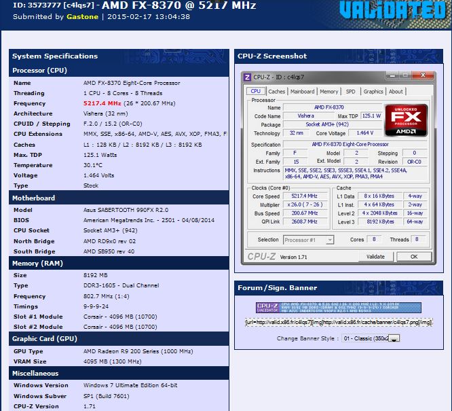Click the '4095 MB (1300 MHz)' VRAM Size value
The width and height of the screenshot is (452, 411).
tap(113, 361)
